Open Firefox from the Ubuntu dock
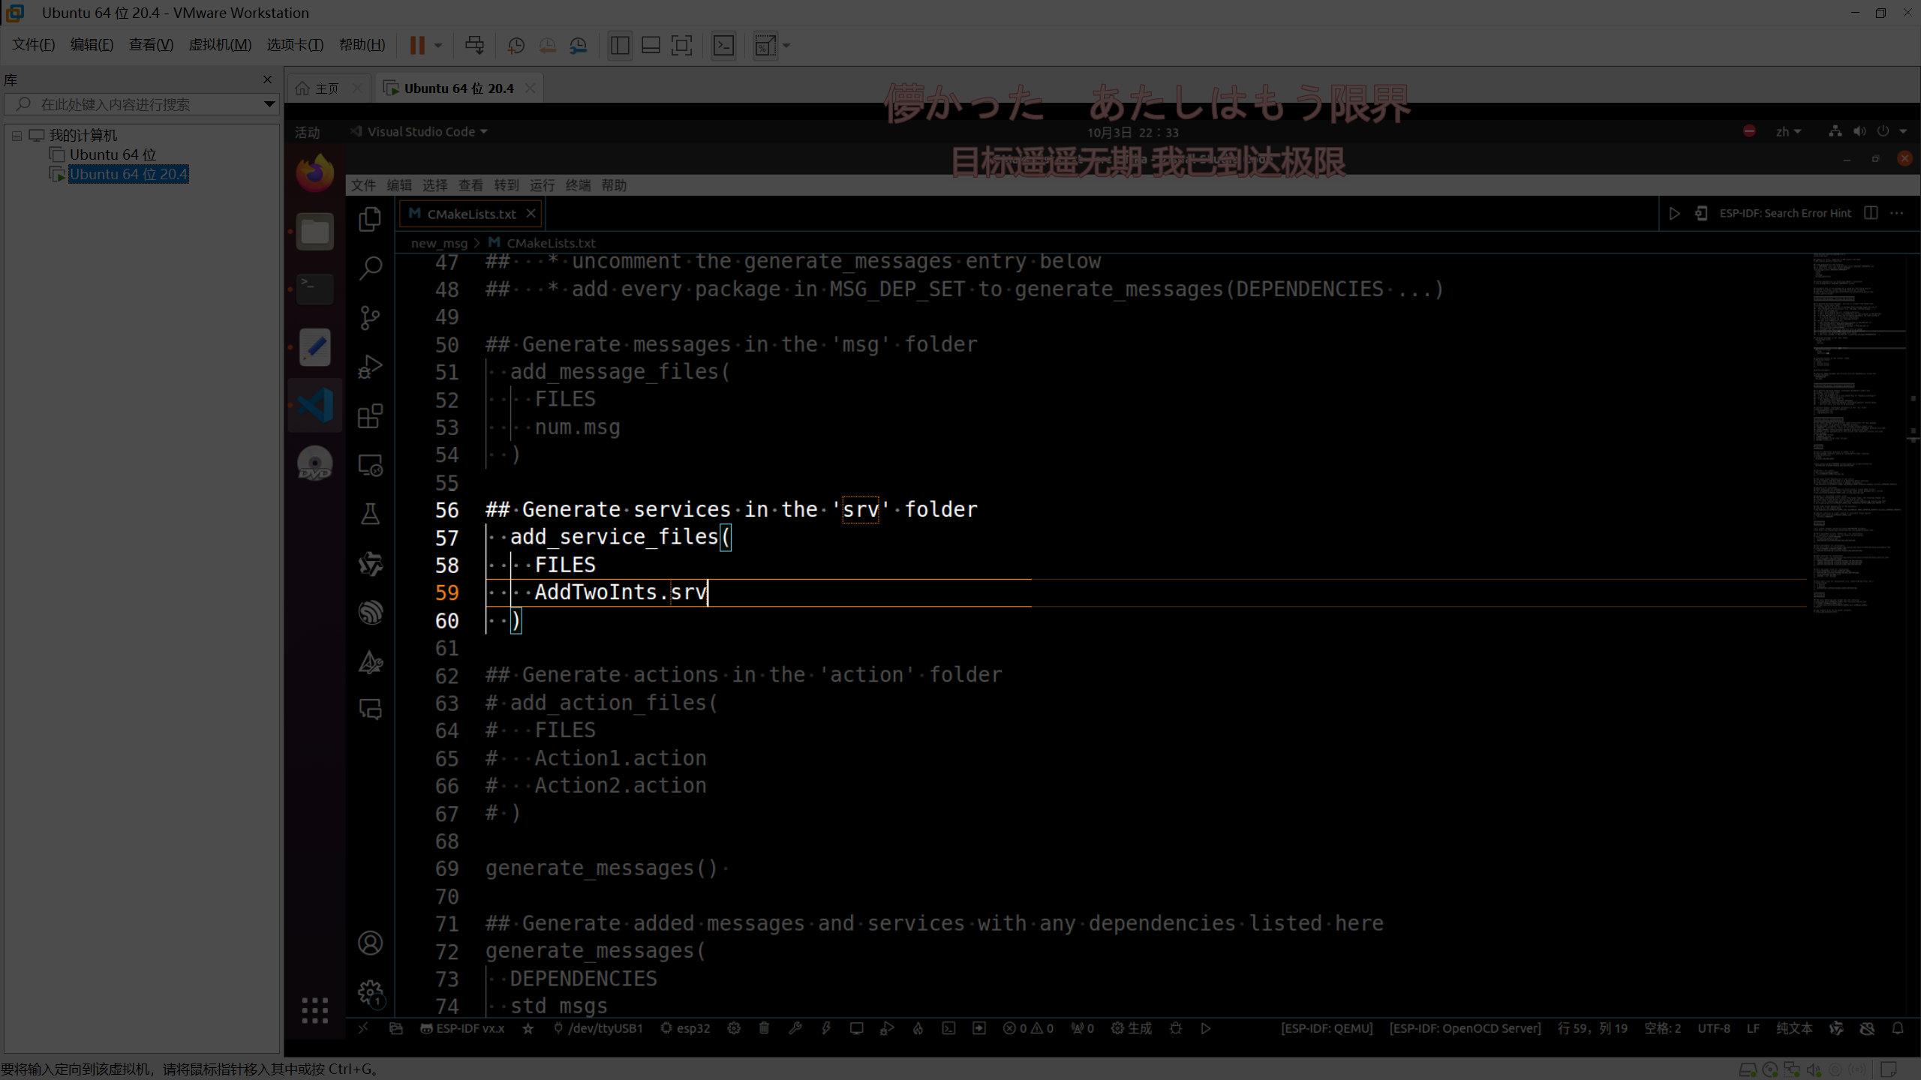 [314, 174]
